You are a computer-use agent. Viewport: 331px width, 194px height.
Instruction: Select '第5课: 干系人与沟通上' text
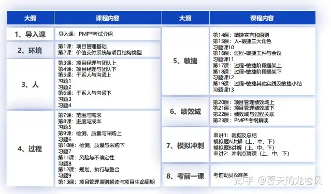coord(84,75)
